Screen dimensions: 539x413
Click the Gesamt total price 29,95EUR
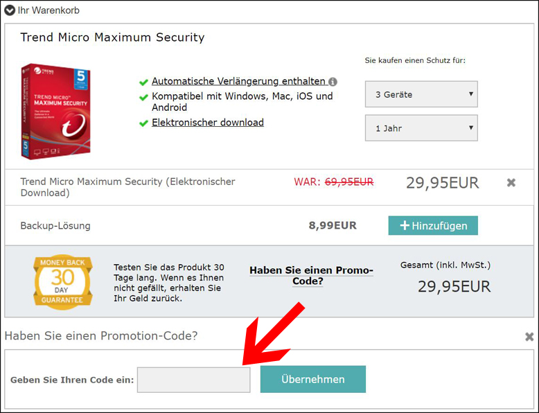click(454, 286)
